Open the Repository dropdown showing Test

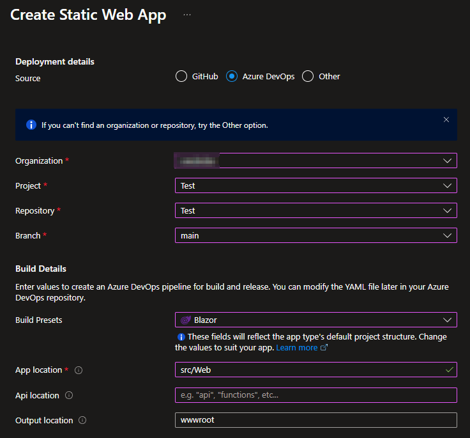(x=316, y=210)
